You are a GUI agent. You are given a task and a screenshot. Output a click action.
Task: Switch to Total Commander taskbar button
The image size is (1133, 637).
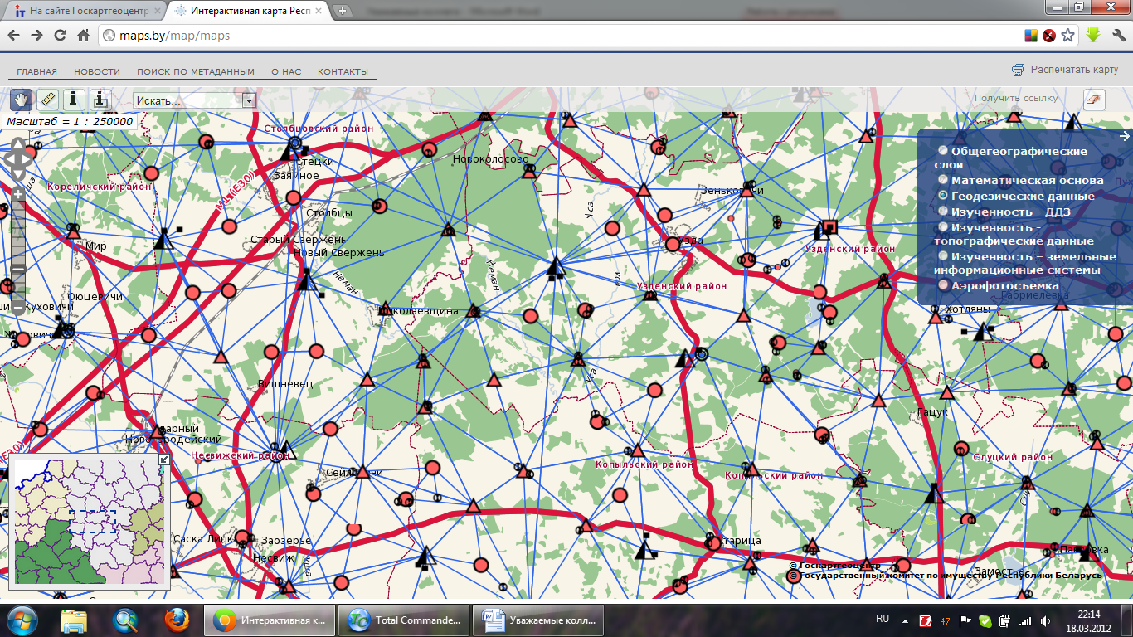[404, 620]
